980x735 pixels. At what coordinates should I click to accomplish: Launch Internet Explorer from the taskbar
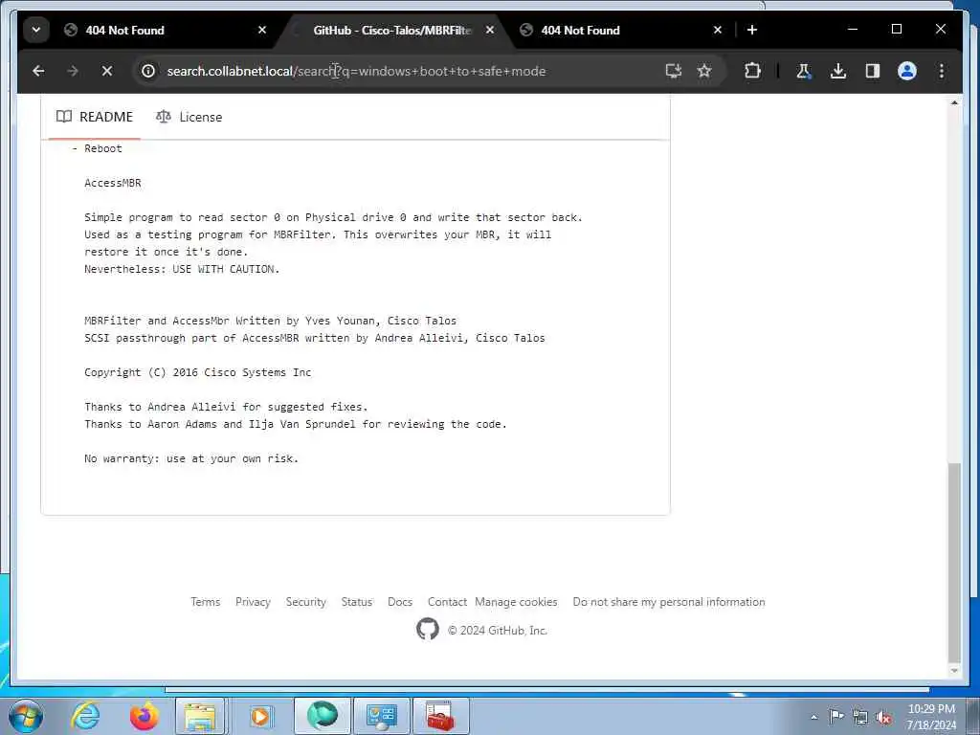pos(84,716)
